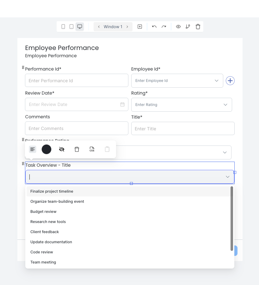Viewport: 259px width, 285px height.
Task: Expand the Employee Id dropdown
Action: [x=217, y=81]
